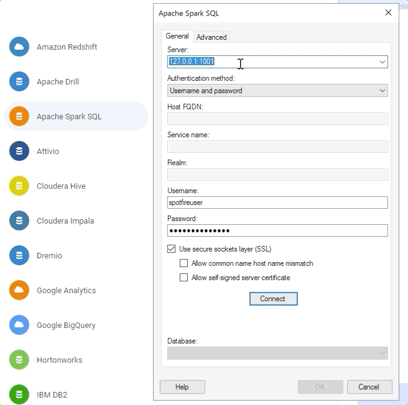Click the Help button

tap(182, 387)
